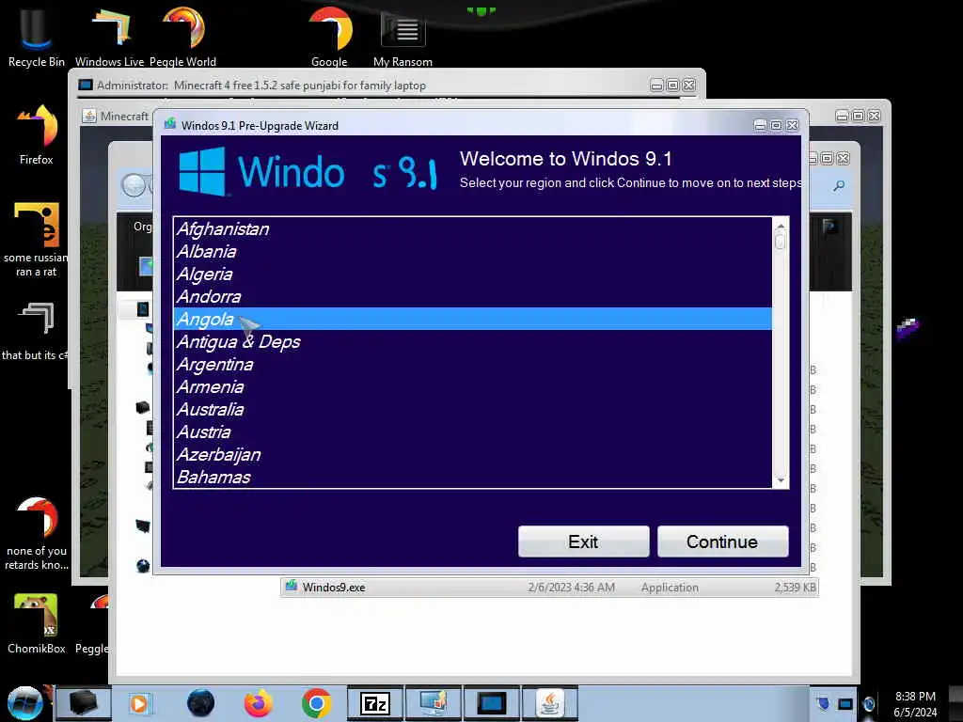963x722 pixels.
Task: Open Chrome from the taskbar
Action: pyautogui.click(x=317, y=703)
